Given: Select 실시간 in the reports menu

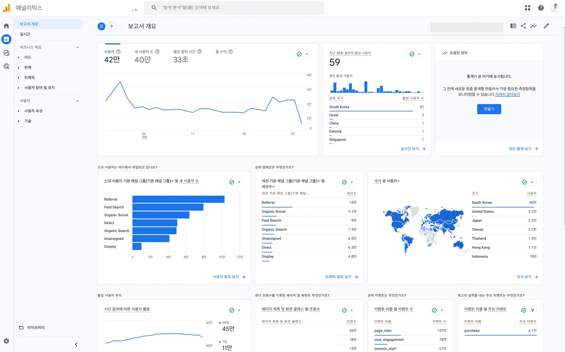Looking at the screenshot, I should pos(25,34).
